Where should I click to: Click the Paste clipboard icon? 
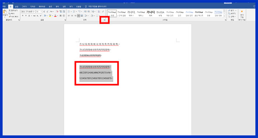(x=5, y=12)
